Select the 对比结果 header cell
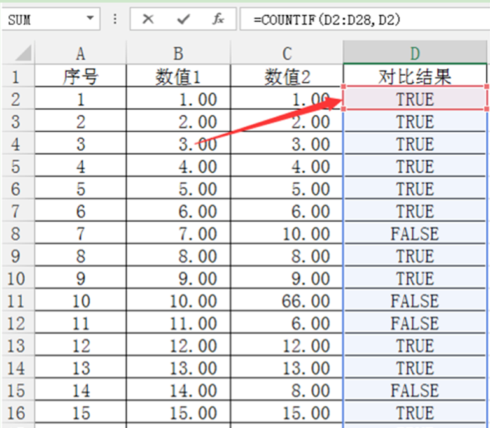The height and width of the screenshot is (428, 490). coord(415,77)
